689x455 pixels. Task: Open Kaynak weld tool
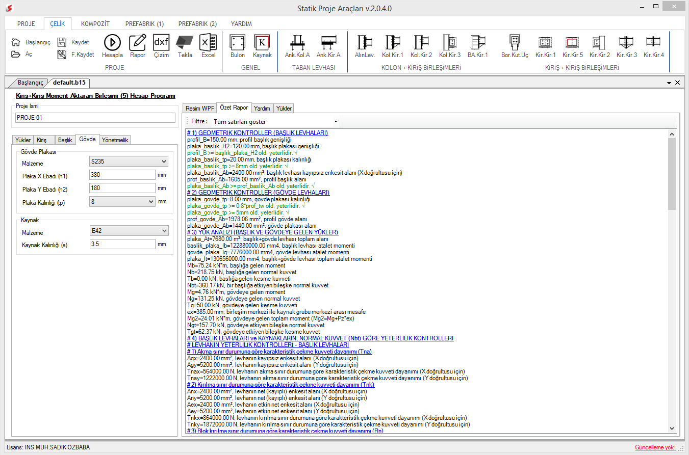click(x=262, y=46)
